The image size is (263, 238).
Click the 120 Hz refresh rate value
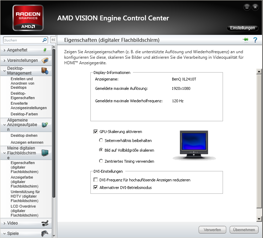178,101
